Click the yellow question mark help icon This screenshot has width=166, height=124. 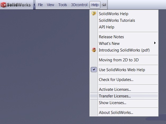point(94,14)
